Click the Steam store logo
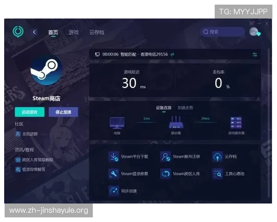 [47, 70]
